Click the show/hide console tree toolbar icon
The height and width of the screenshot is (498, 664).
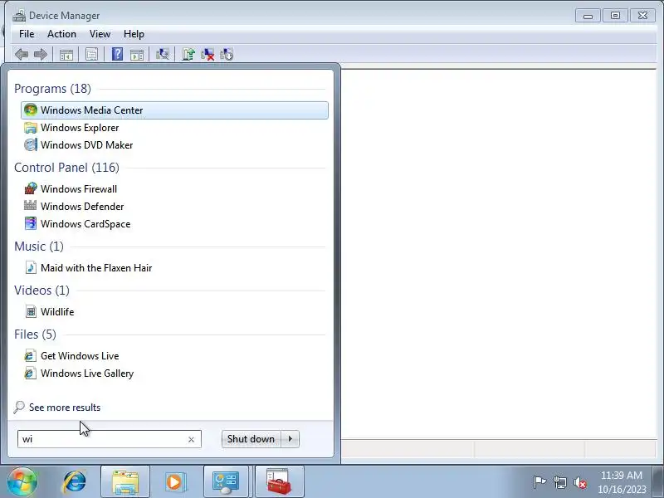coord(66,55)
